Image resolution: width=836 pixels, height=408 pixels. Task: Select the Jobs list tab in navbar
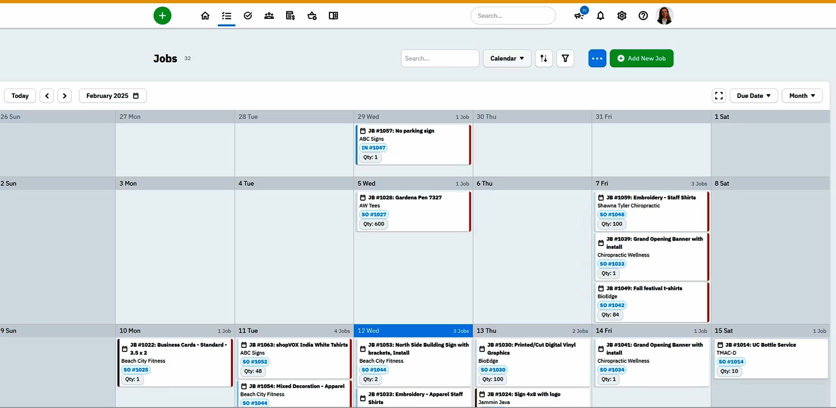[227, 16]
